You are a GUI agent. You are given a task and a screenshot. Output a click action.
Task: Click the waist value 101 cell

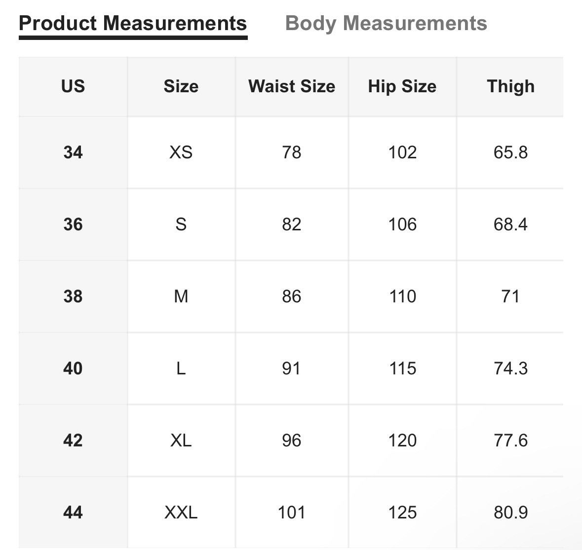[292, 512]
